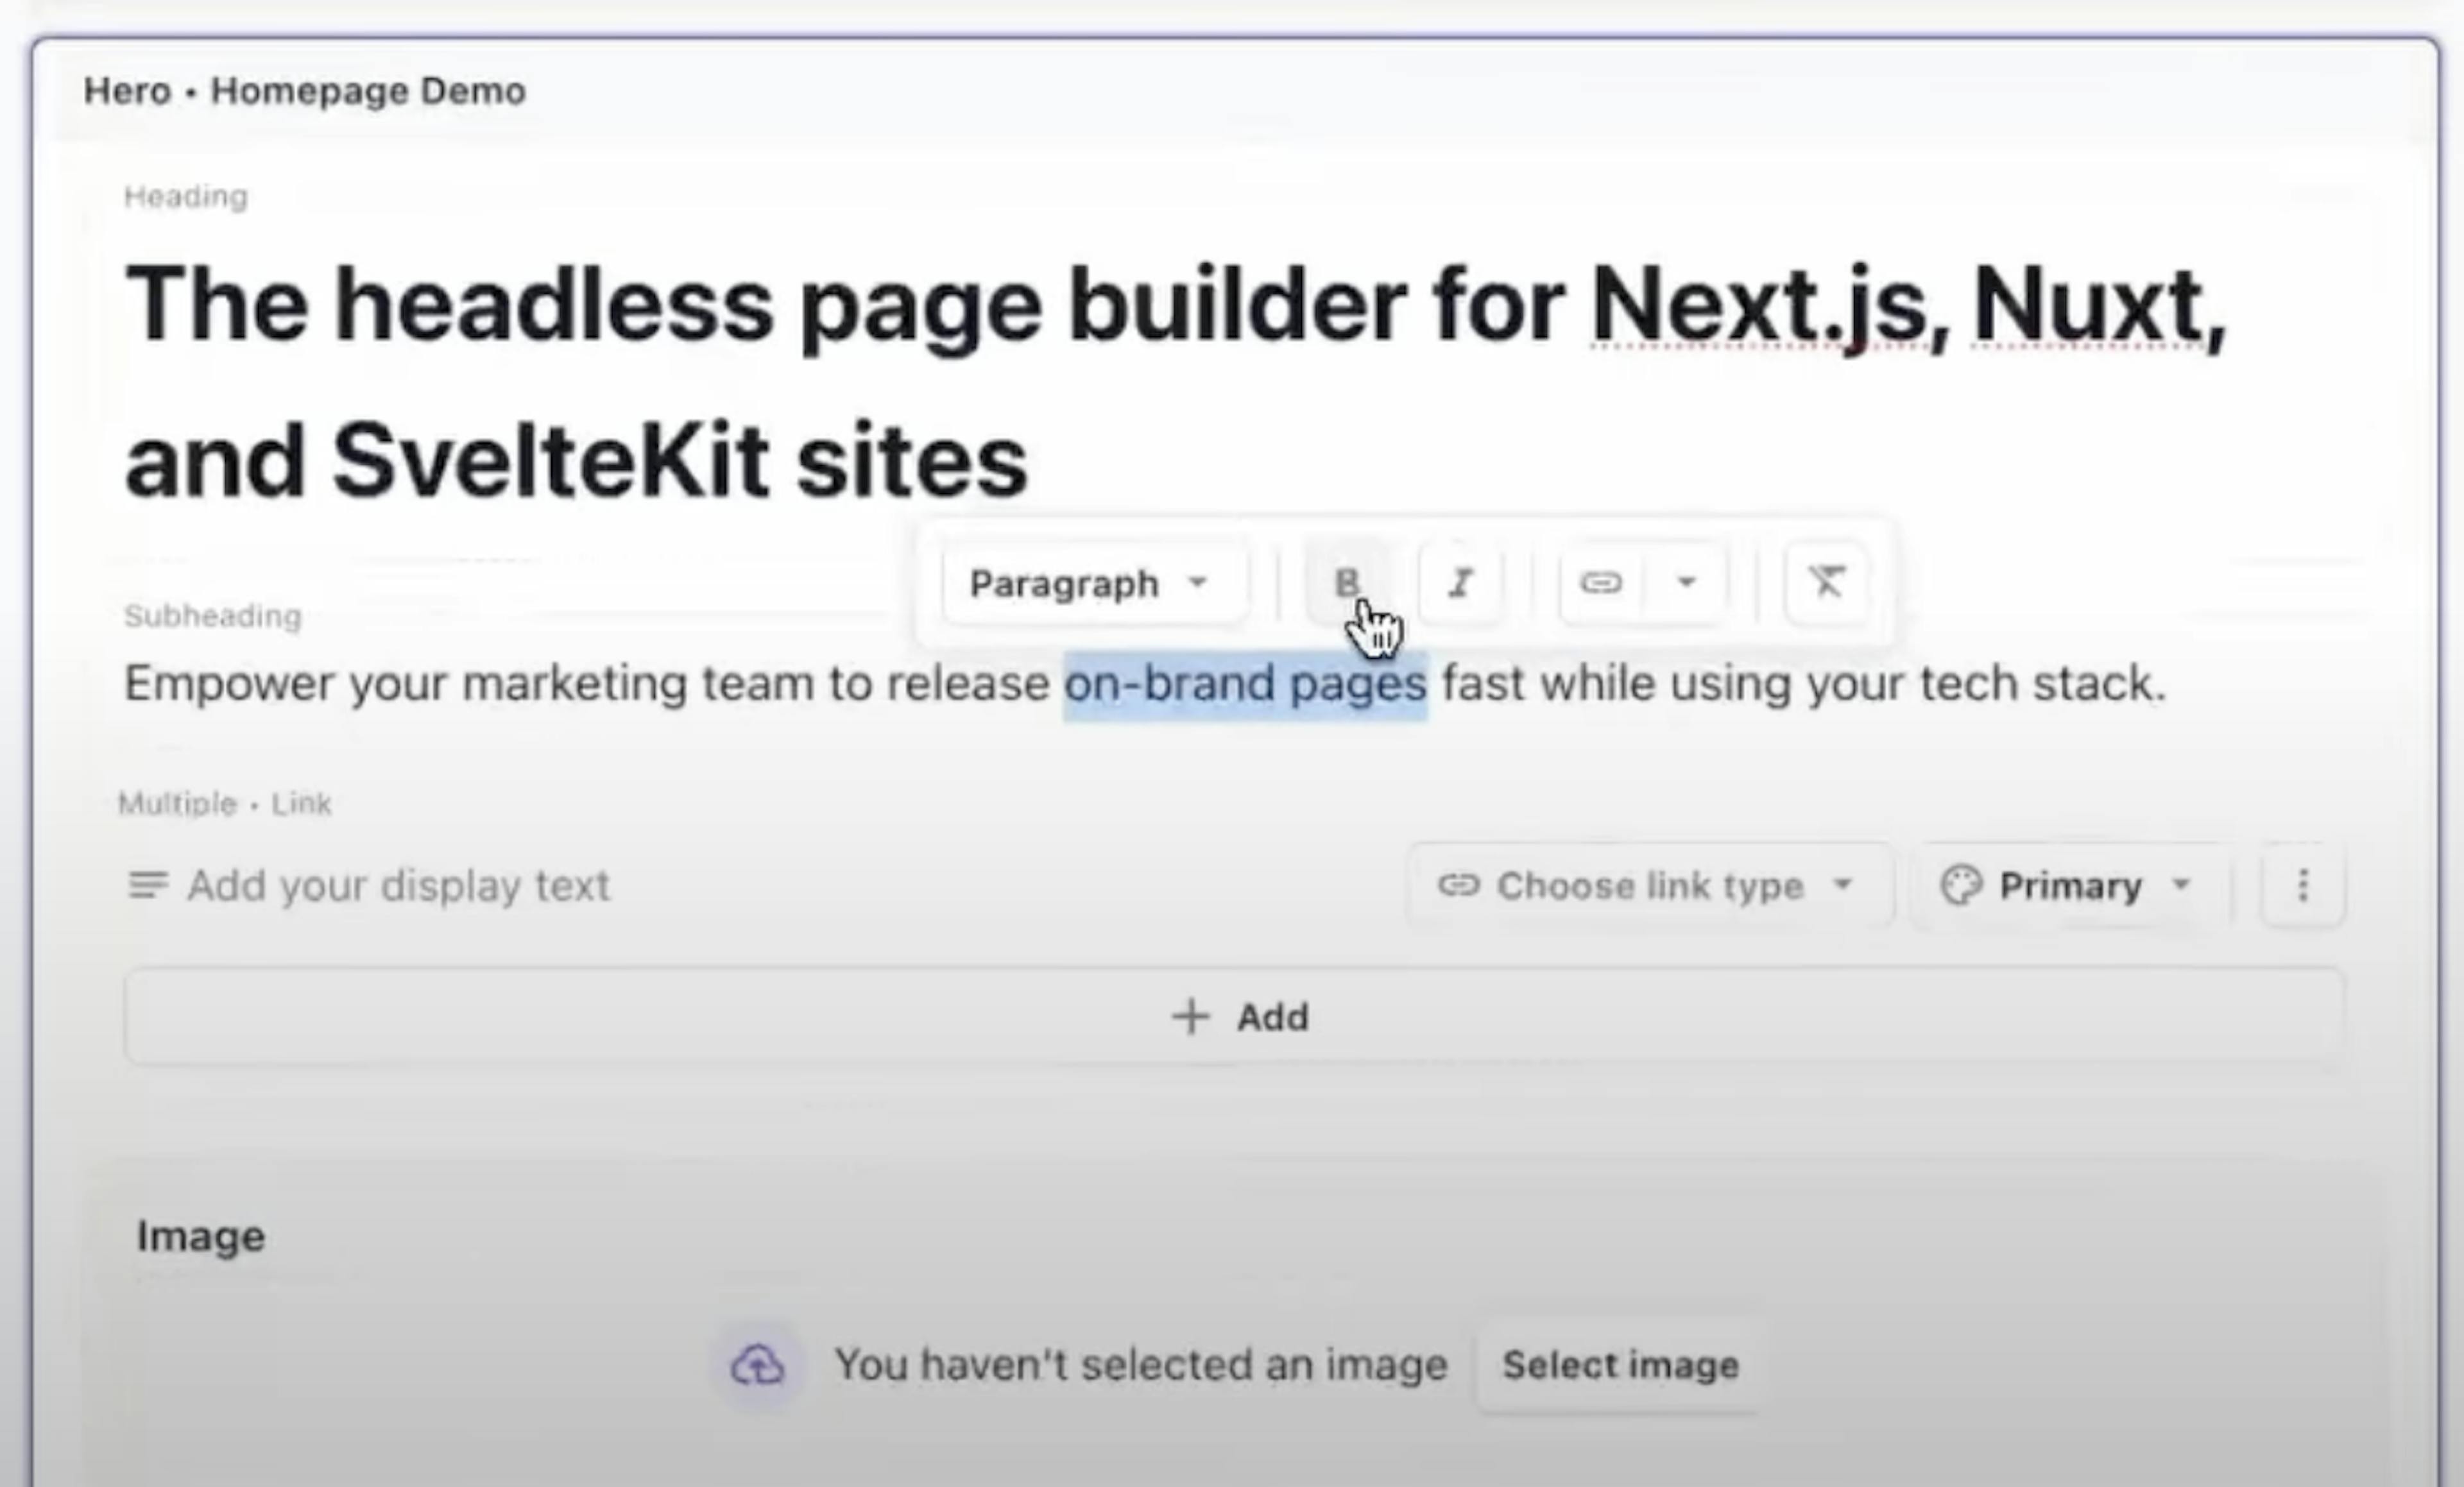Click the You haven't selected an image text
Image resolution: width=2464 pixels, height=1487 pixels.
pos(1141,1366)
